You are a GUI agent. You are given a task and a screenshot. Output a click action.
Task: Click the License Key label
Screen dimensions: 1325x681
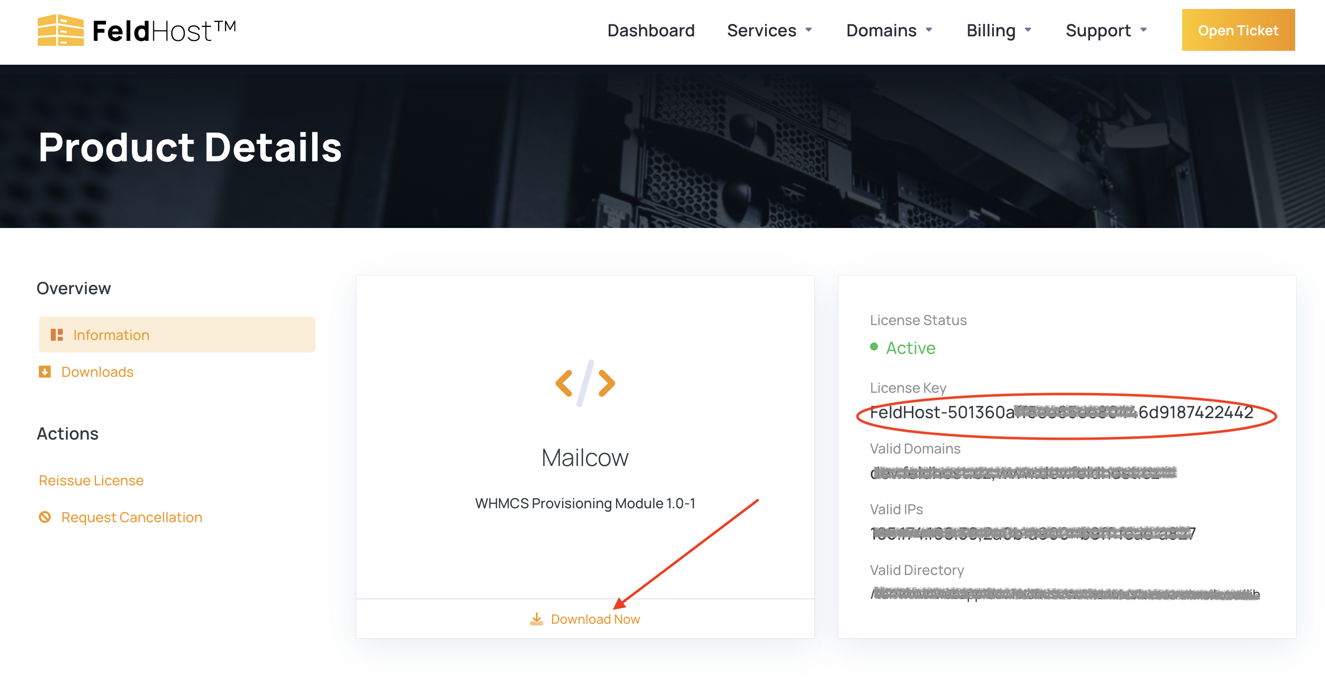point(908,388)
